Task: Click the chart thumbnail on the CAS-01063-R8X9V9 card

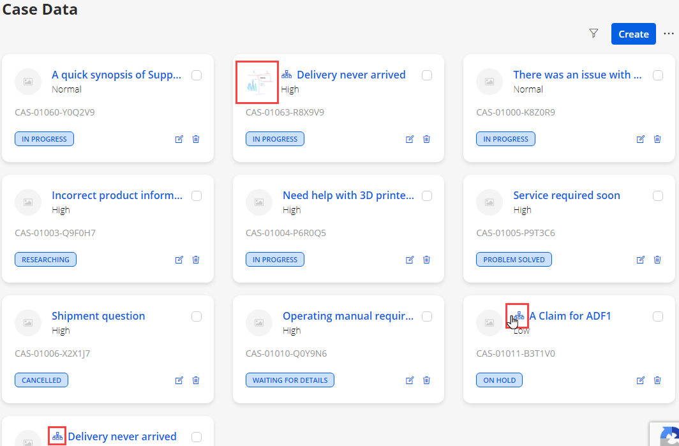Action: click(x=257, y=82)
